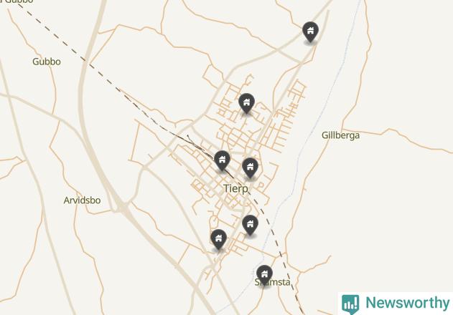Click the Gubbo place label
This screenshot has height=315, width=453.
(x=47, y=62)
